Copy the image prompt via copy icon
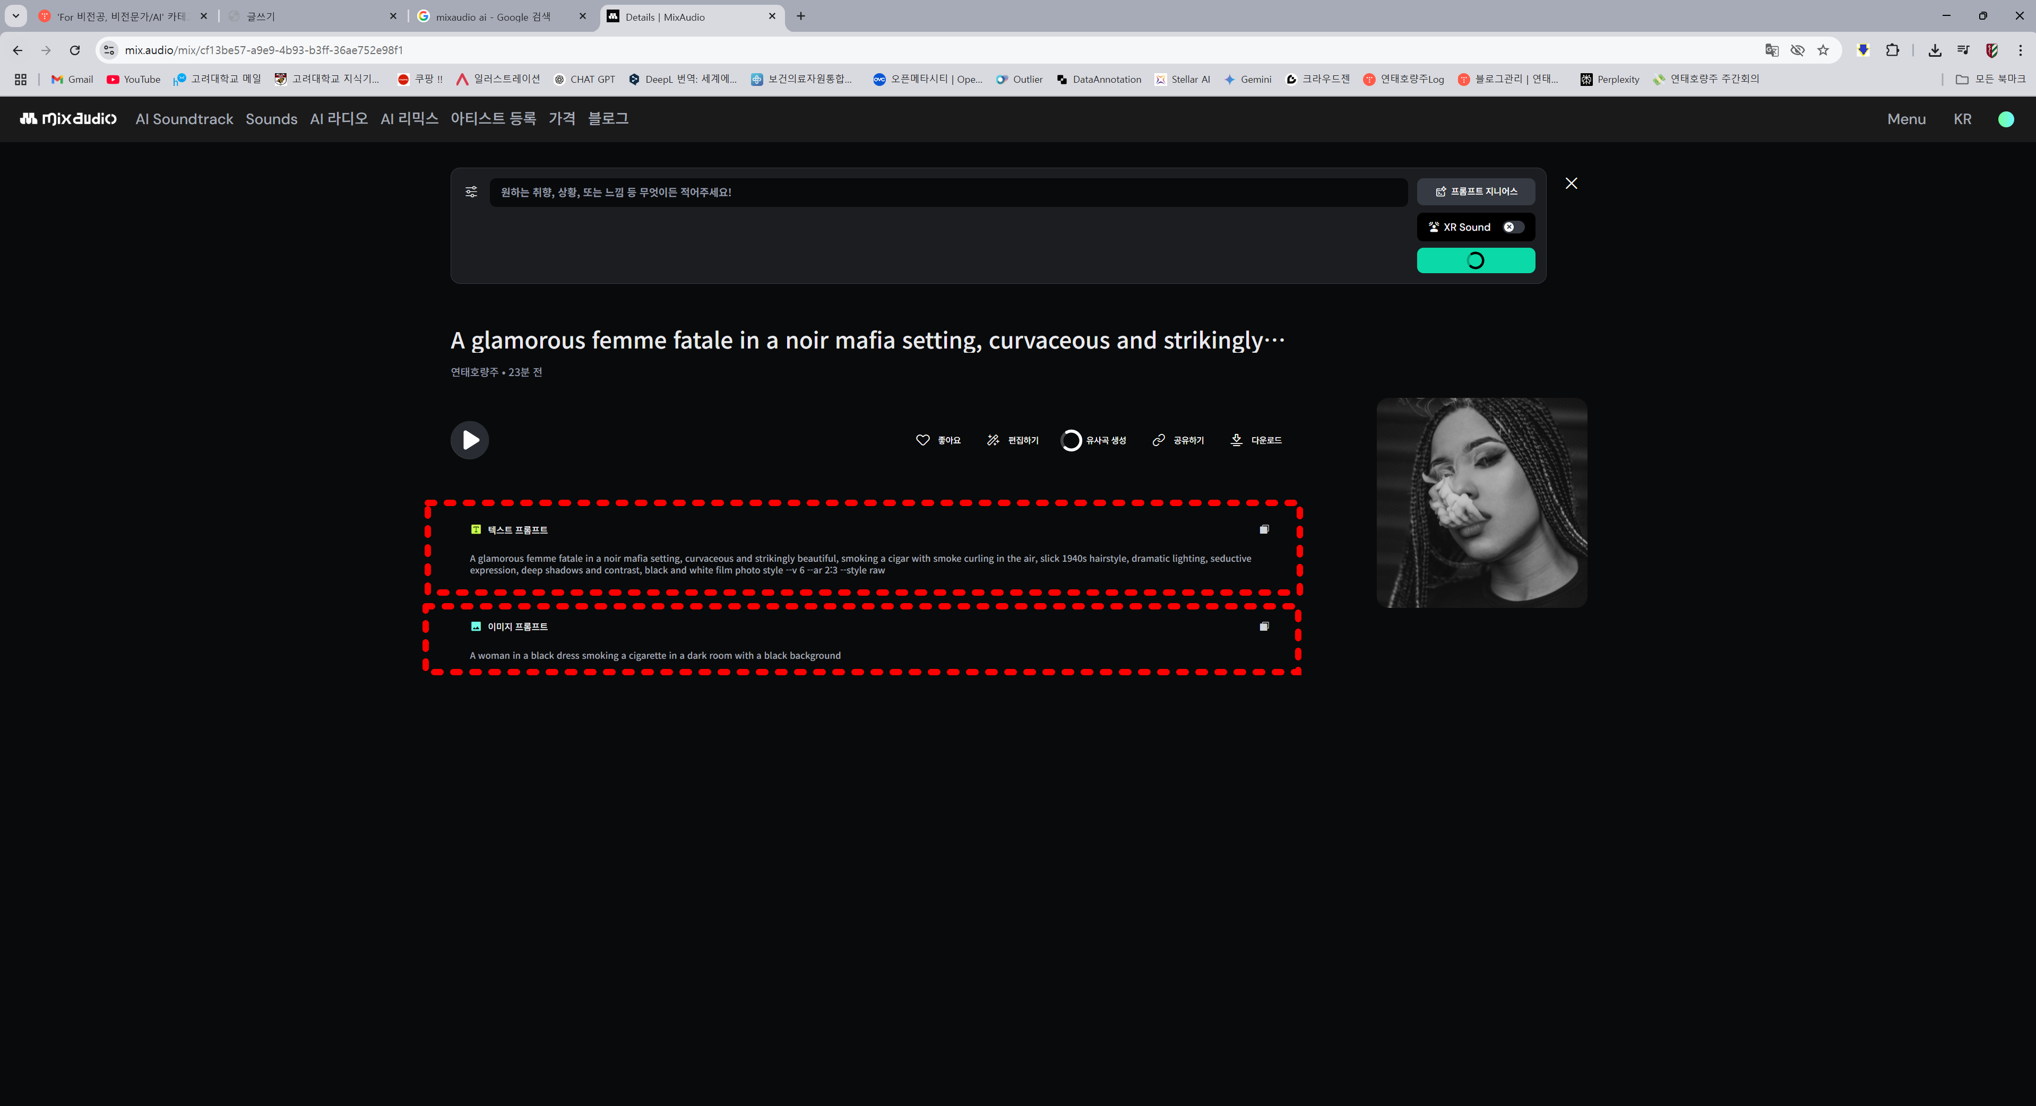Screen dimensions: 2036x1106 coord(1264,626)
